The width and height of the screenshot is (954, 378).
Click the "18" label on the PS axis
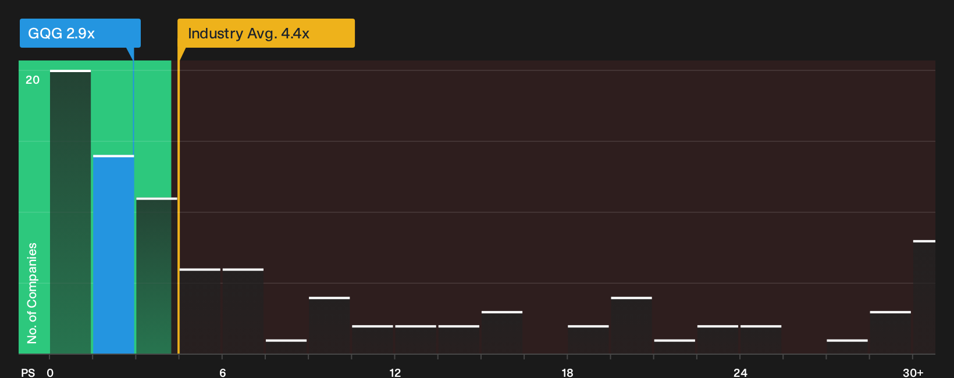coord(567,373)
